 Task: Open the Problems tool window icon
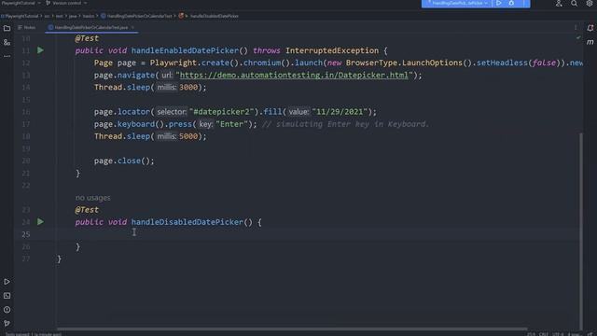(7, 310)
